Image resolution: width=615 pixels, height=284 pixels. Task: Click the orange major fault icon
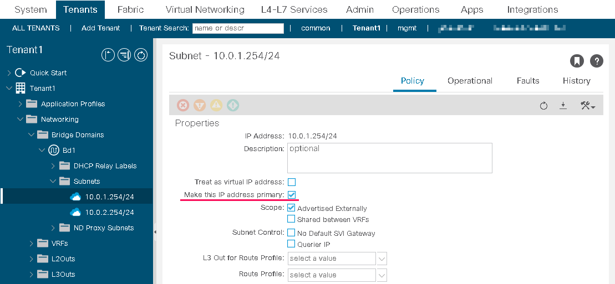click(200, 105)
